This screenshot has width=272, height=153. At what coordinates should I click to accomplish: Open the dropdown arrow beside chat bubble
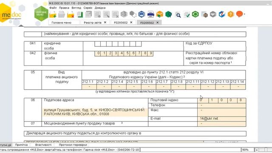pos(244,14)
